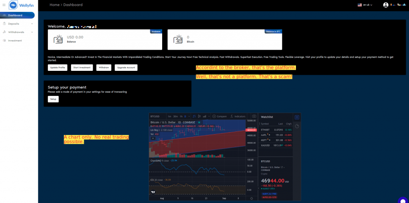Click the Update Profile button
The height and width of the screenshot is (203, 409).
[x=58, y=68]
